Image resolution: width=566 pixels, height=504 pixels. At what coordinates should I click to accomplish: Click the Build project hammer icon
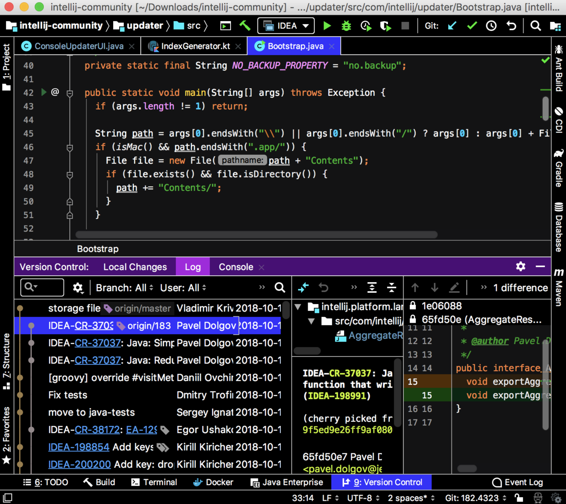pos(245,26)
